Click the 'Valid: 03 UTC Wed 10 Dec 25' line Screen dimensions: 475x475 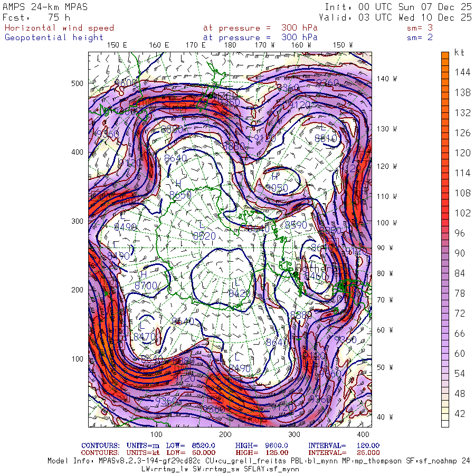(395, 17)
